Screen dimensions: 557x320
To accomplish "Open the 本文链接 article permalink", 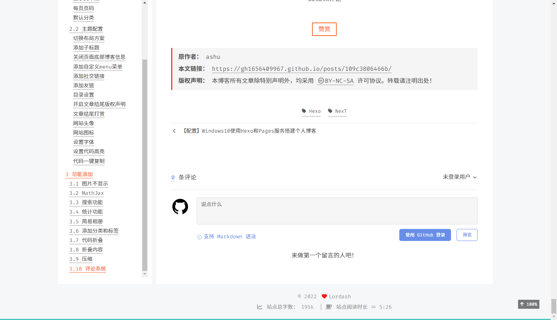I will coord(302,69).
